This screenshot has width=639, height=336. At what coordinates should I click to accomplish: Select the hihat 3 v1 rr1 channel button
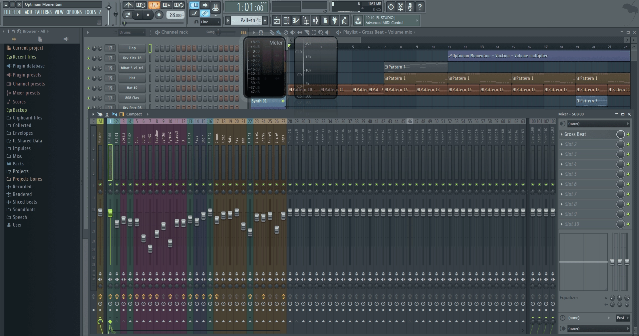pyautogui.click(x=132, y=68)
